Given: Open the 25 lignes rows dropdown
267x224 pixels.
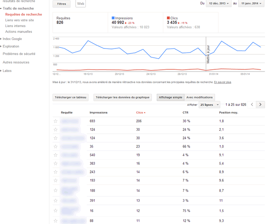Looking at the screenshot, I should tap(209, 105).
